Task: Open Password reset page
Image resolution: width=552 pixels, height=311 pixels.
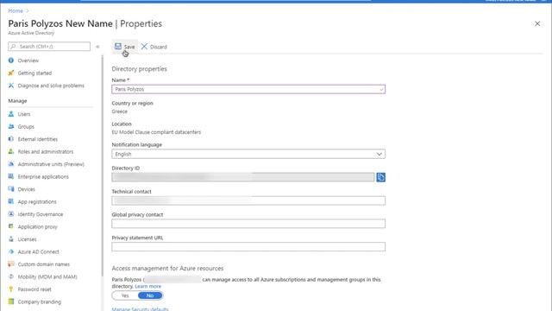Action: tap(34, 289)
